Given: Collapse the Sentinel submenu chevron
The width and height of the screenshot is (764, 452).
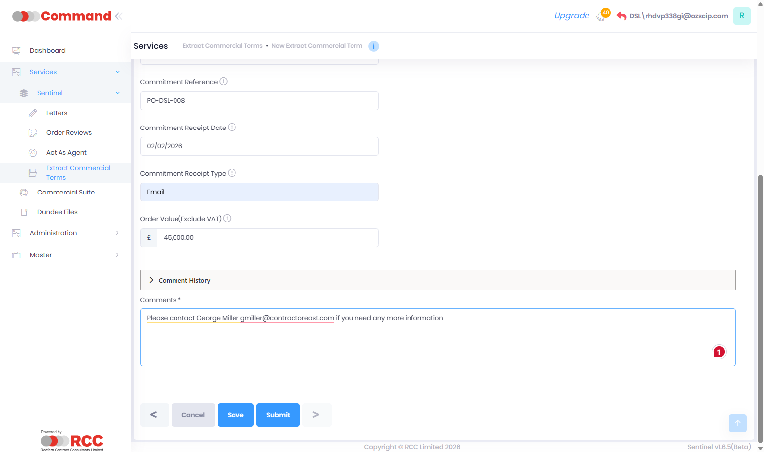Looking at the screenshot, I should (x=118, y=93).
